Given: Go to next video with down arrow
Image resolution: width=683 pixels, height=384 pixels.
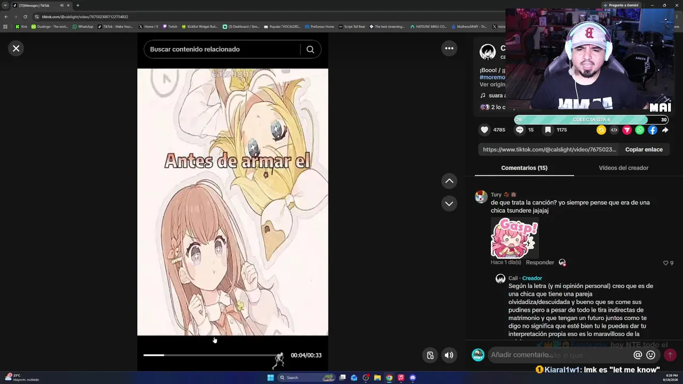Looking at the screenshot, I should click(x=449, y=203).
